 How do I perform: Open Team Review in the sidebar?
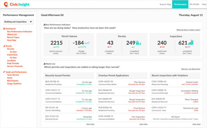[13, 75]
